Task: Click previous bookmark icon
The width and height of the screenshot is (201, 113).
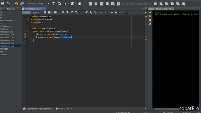Action: pos(87,13)
